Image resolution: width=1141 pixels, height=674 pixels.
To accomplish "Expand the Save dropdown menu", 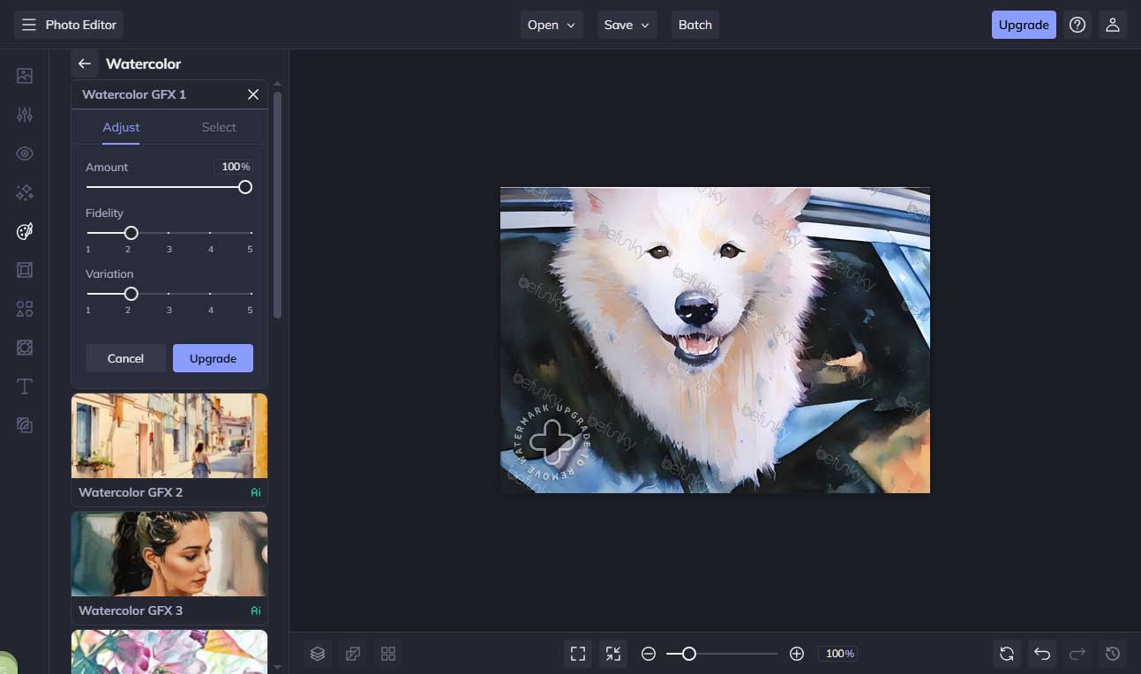I will coord(627,25).
